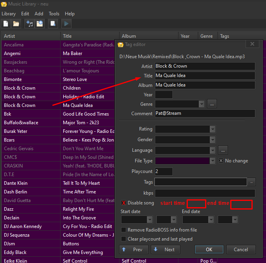Click the Play toolbar icon
This screenshot has height=263, width=266.
[x=66, y=24]
